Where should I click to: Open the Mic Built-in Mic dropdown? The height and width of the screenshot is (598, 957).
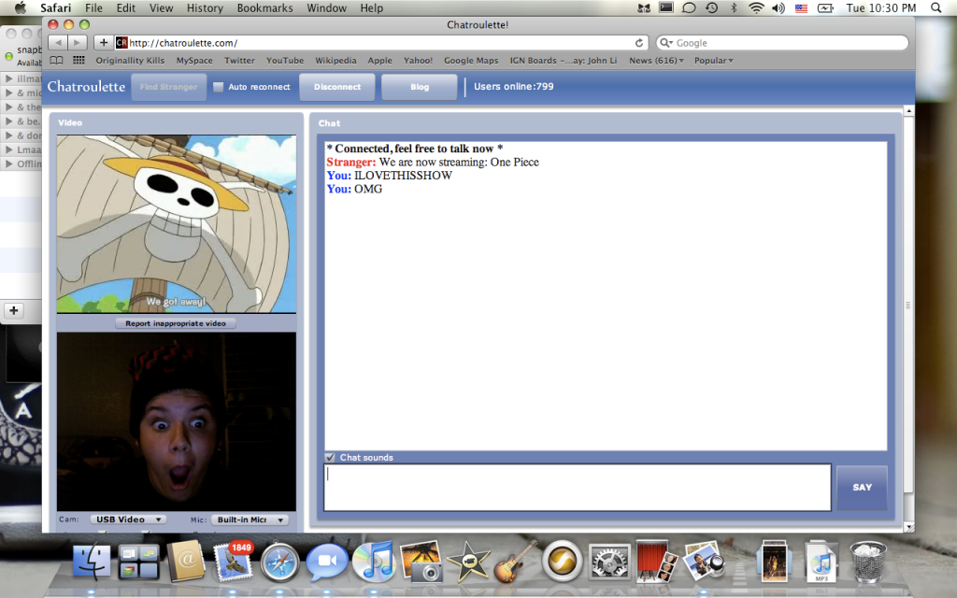tap(250, 520)
